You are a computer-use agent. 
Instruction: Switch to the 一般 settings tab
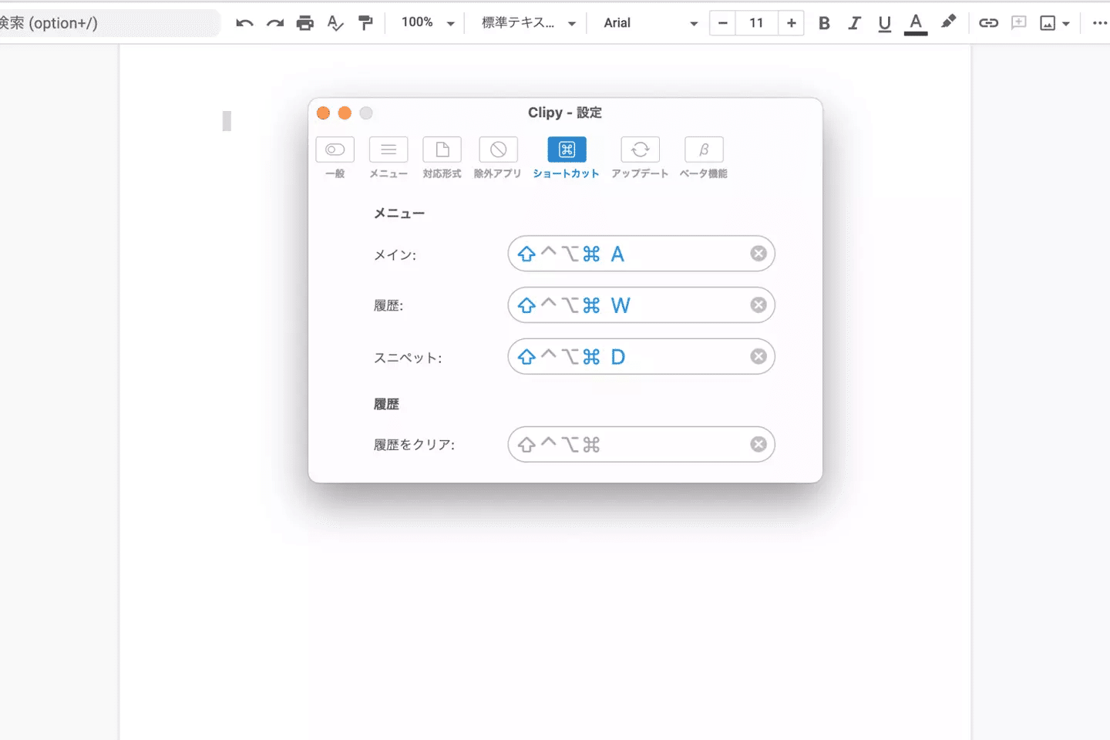(x=335, y=157)
